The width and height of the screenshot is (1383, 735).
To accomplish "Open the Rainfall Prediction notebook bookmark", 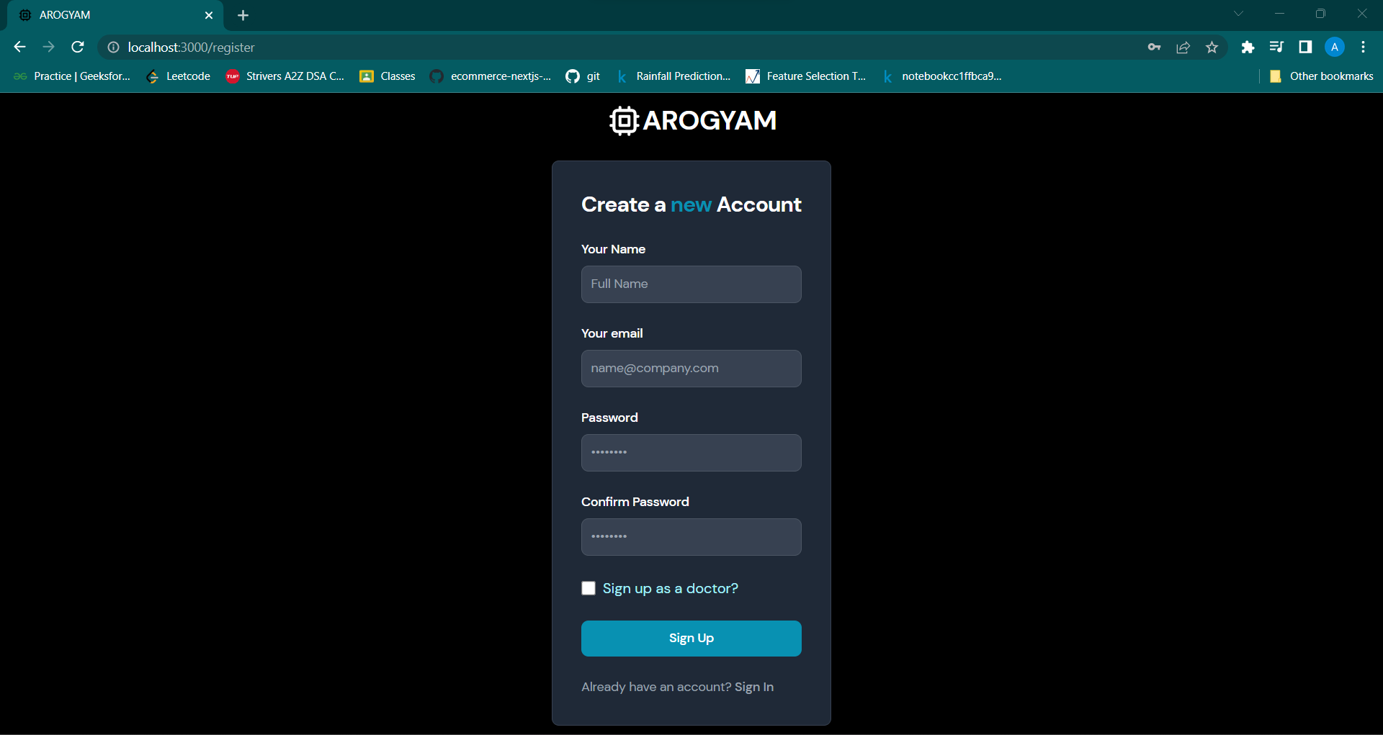I will 673,76.
